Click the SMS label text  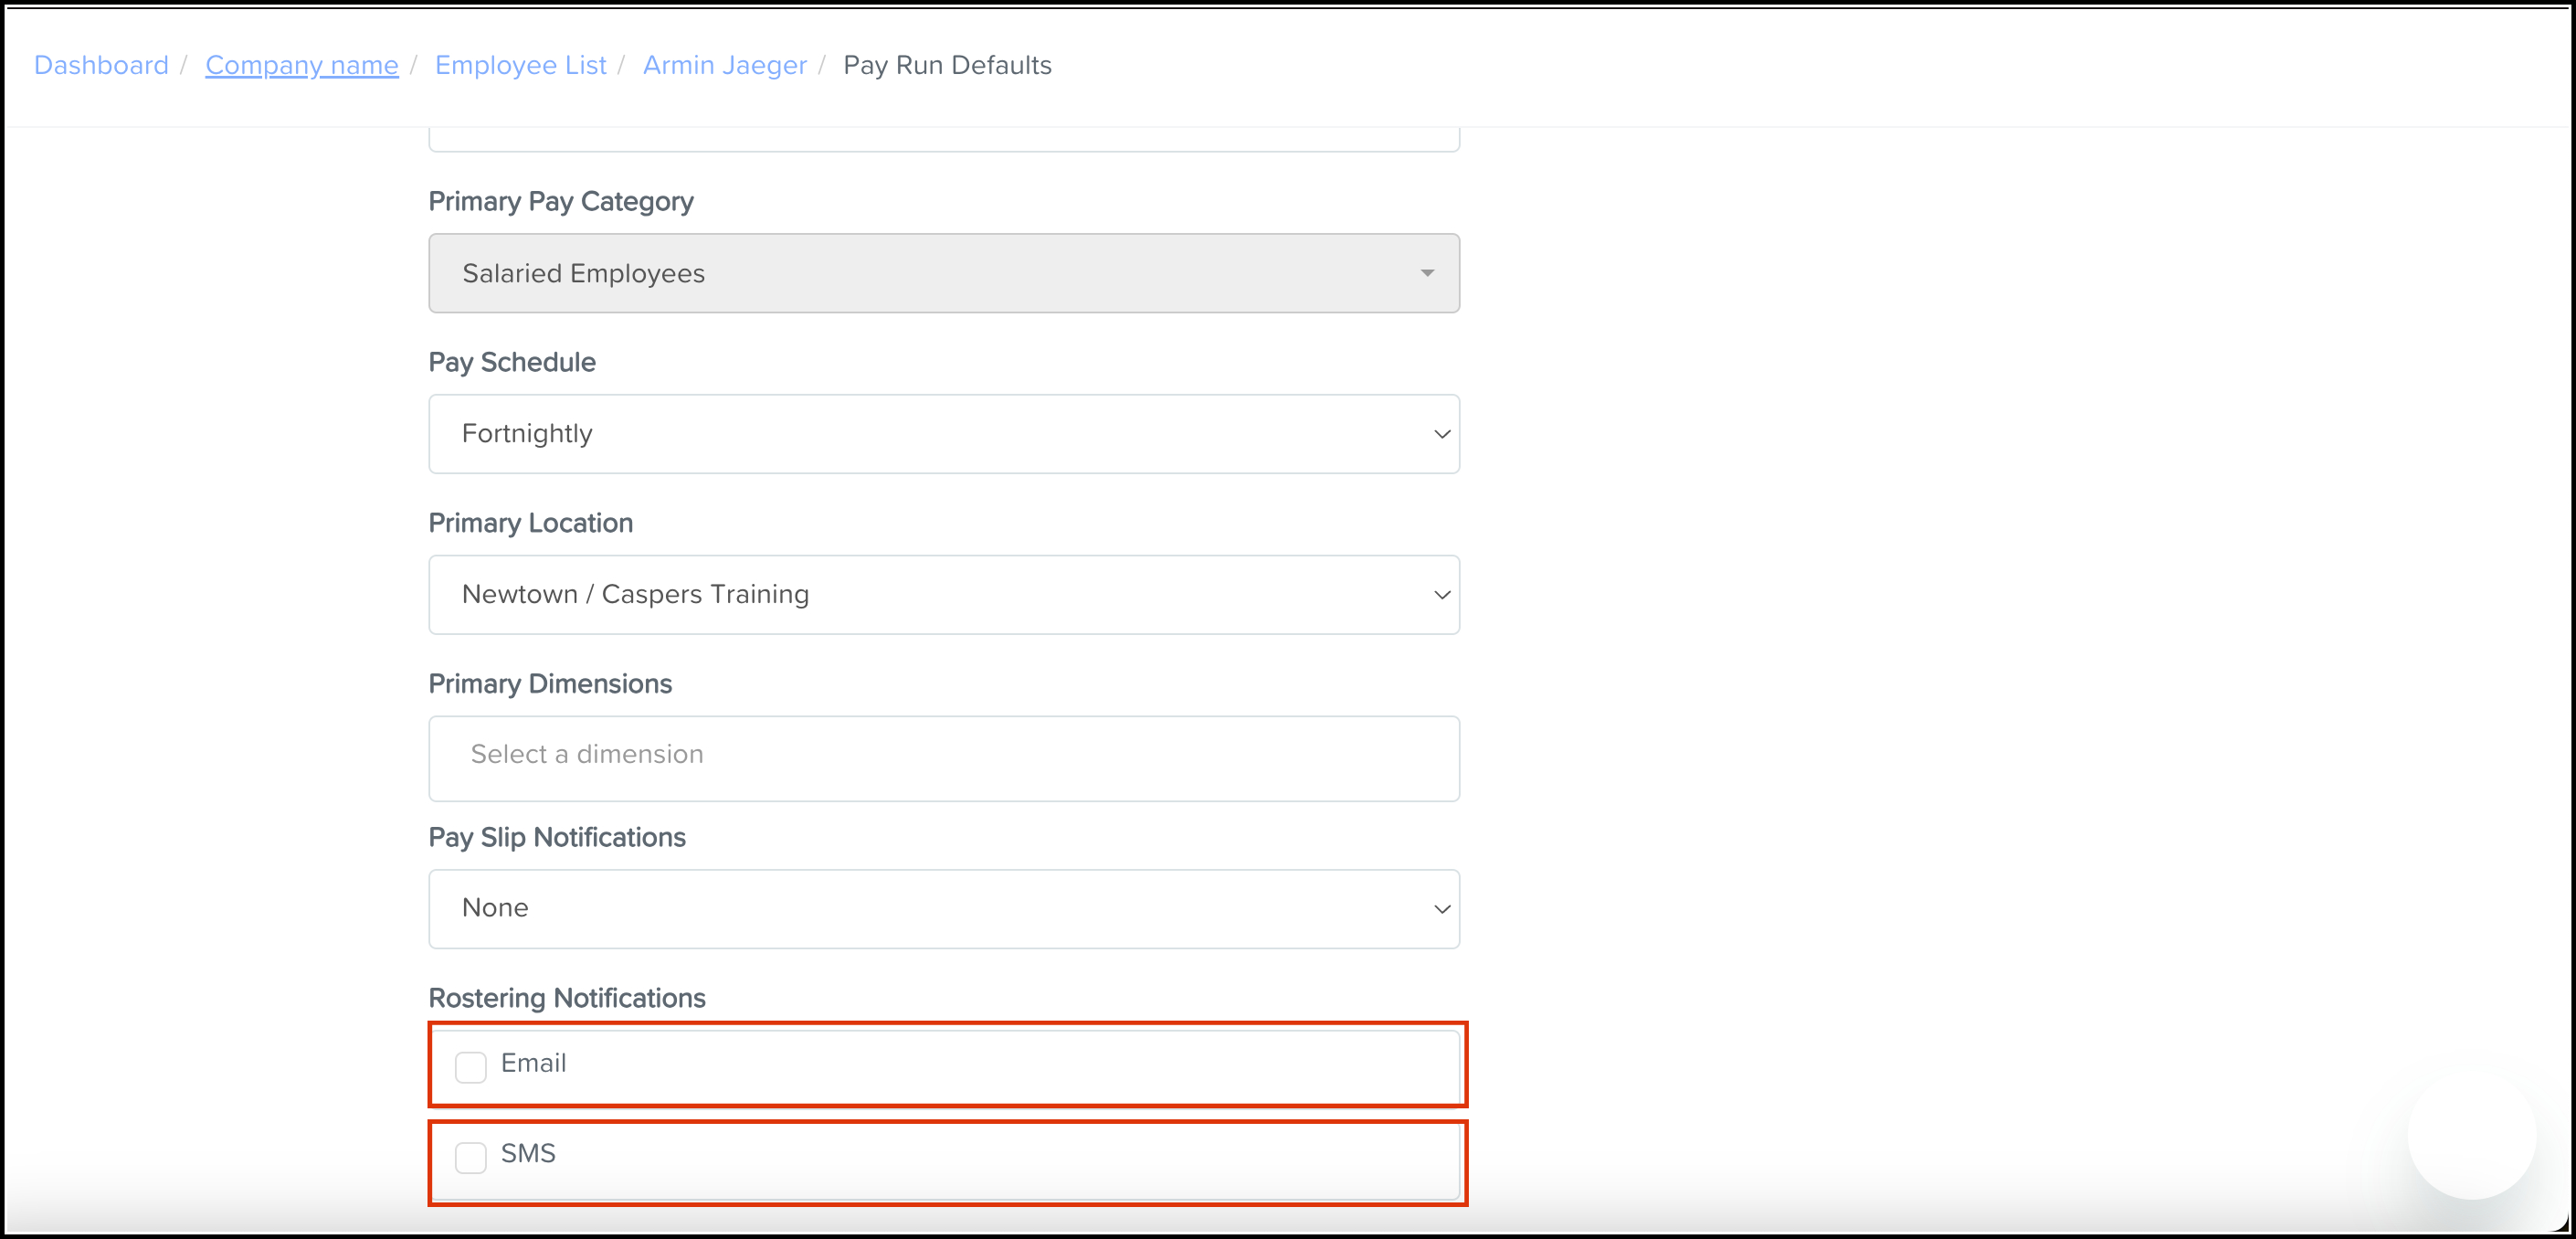(x=528, y=1153)
